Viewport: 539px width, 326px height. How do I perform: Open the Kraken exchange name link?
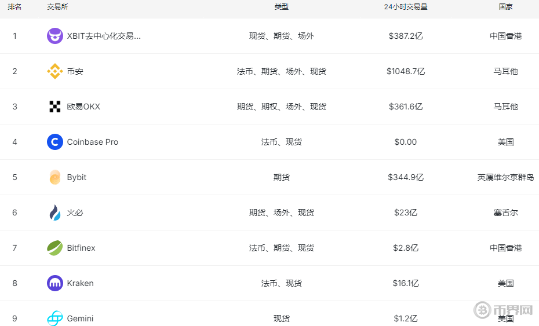click(x=80, y=283)
